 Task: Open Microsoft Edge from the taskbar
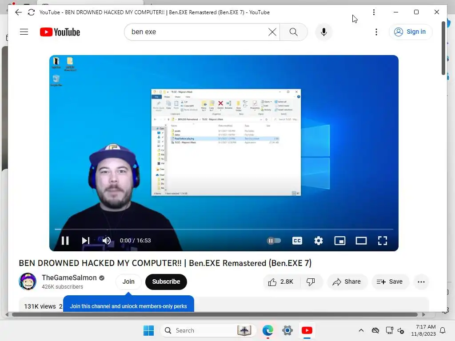click(x=267, y=330)
